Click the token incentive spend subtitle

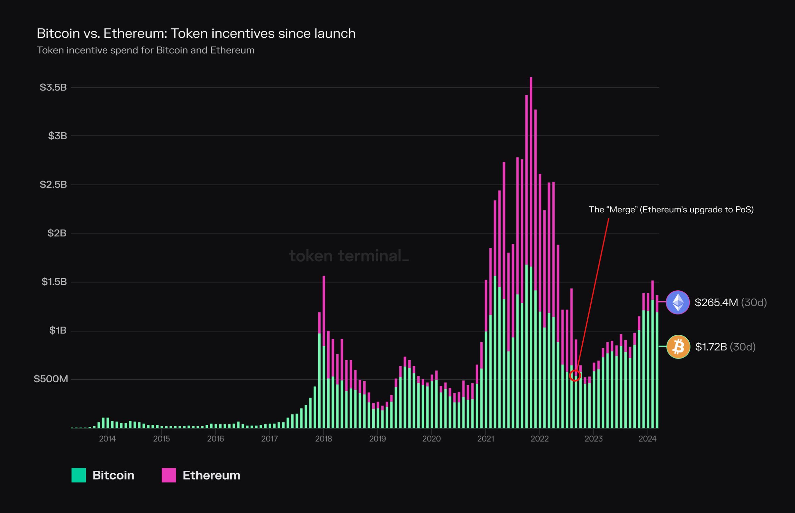[145, 50]
